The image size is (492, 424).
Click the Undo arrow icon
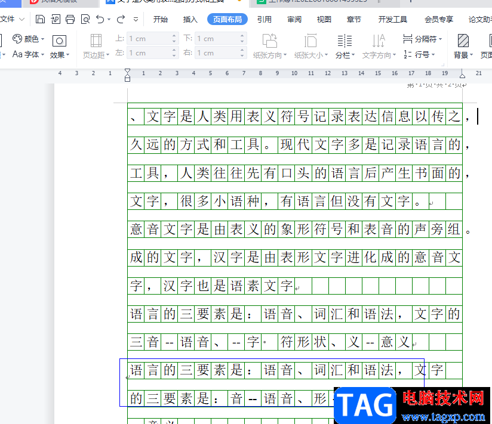[100, 20]
